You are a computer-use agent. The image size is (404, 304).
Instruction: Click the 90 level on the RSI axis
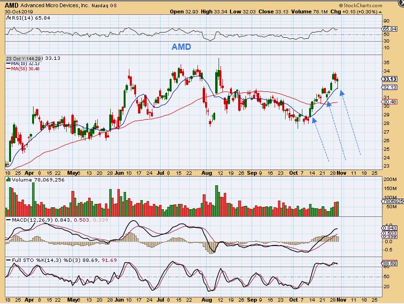coord(386,21)
